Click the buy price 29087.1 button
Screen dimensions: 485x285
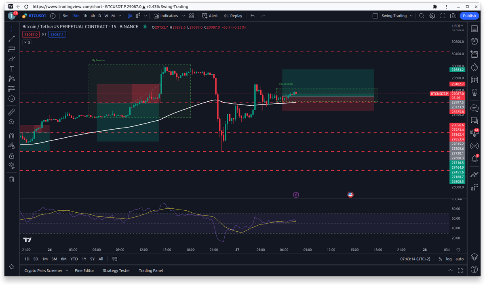(x=57, y=35)
